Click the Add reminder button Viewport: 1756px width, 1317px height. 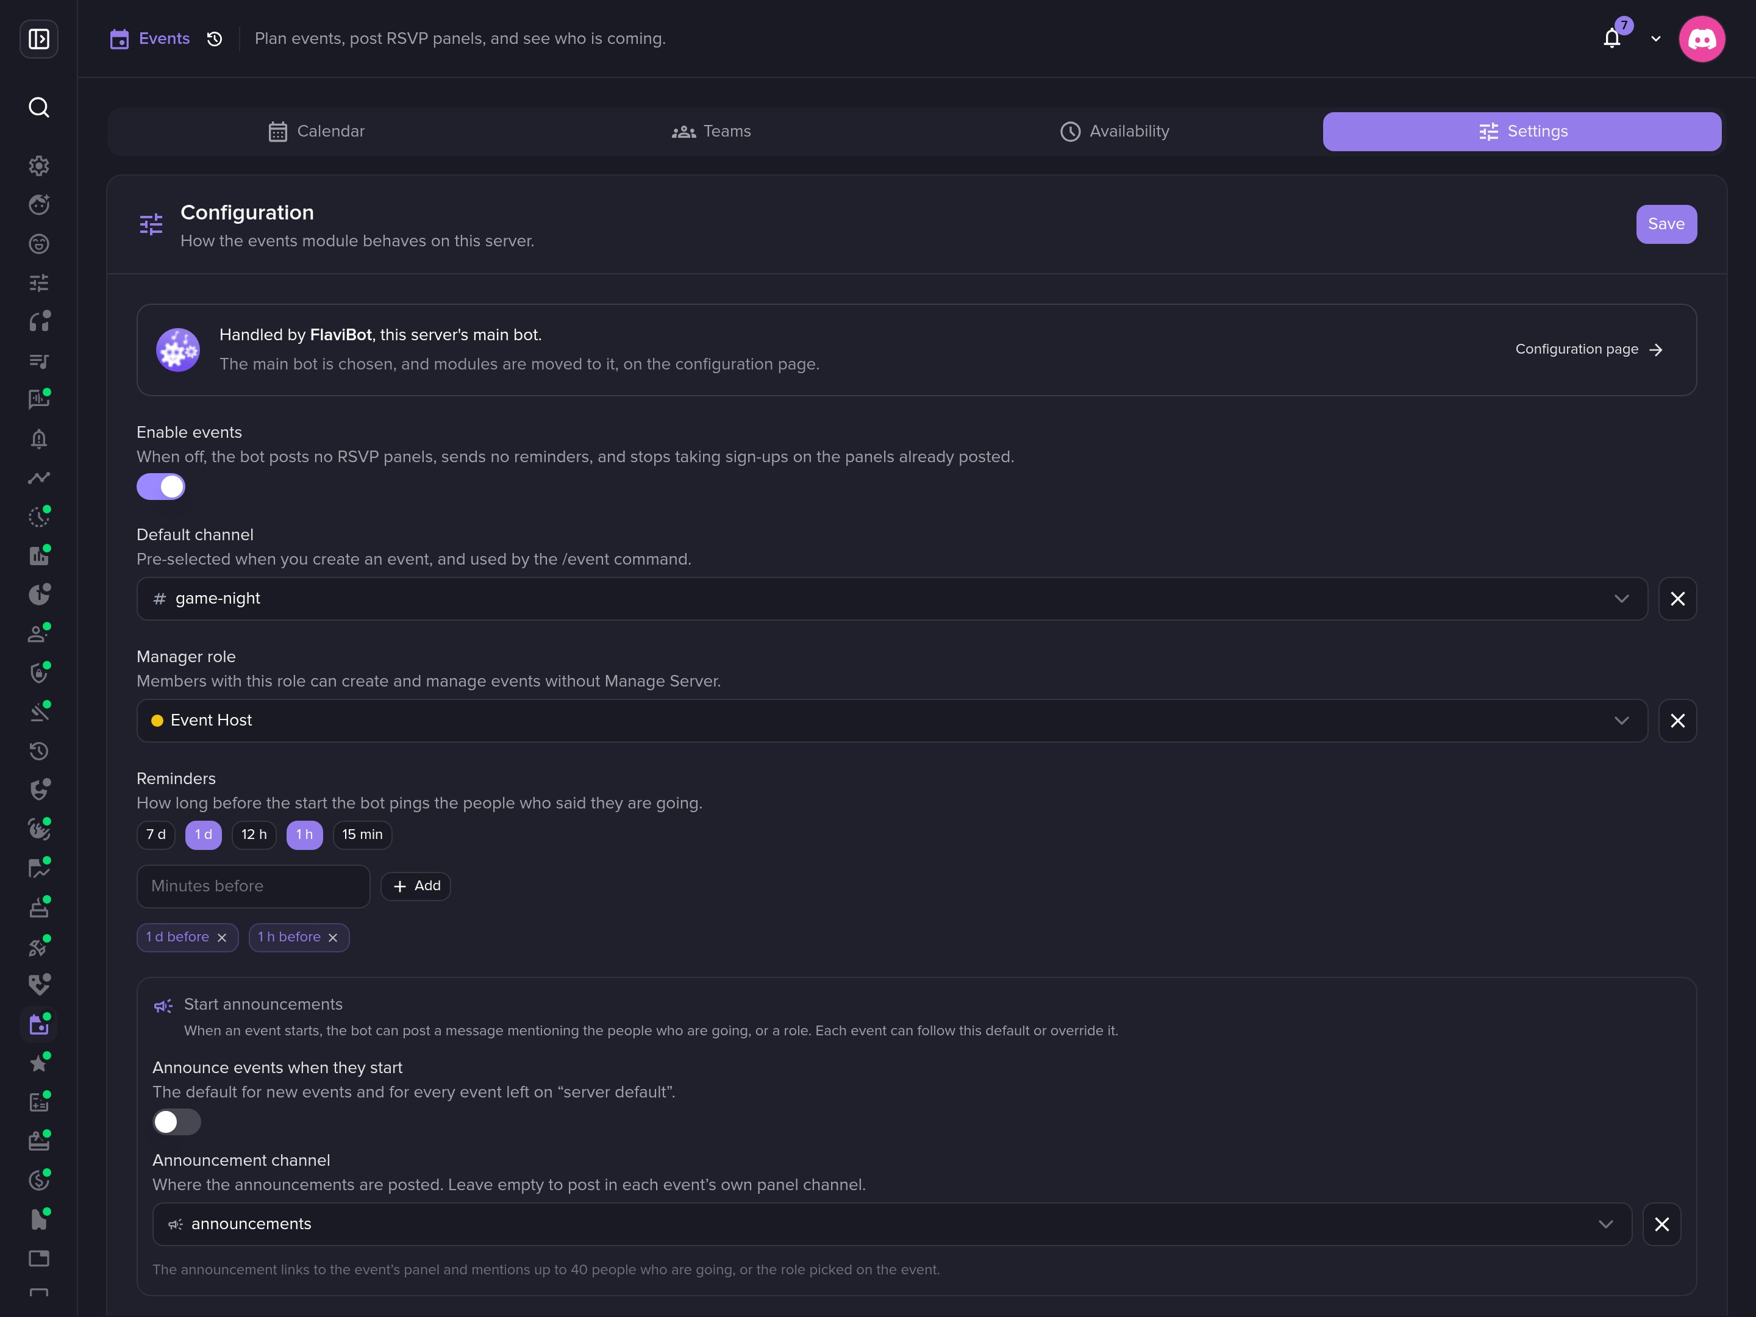coord(416,886)
